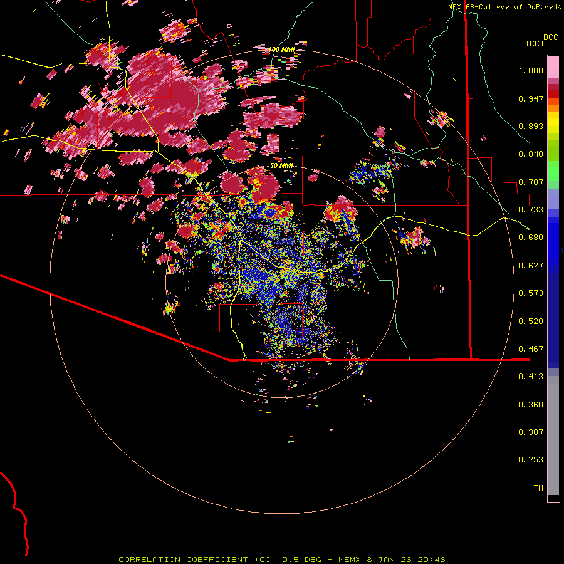
Task: Select the 0.680 color scale value
Action: (531, 238)
